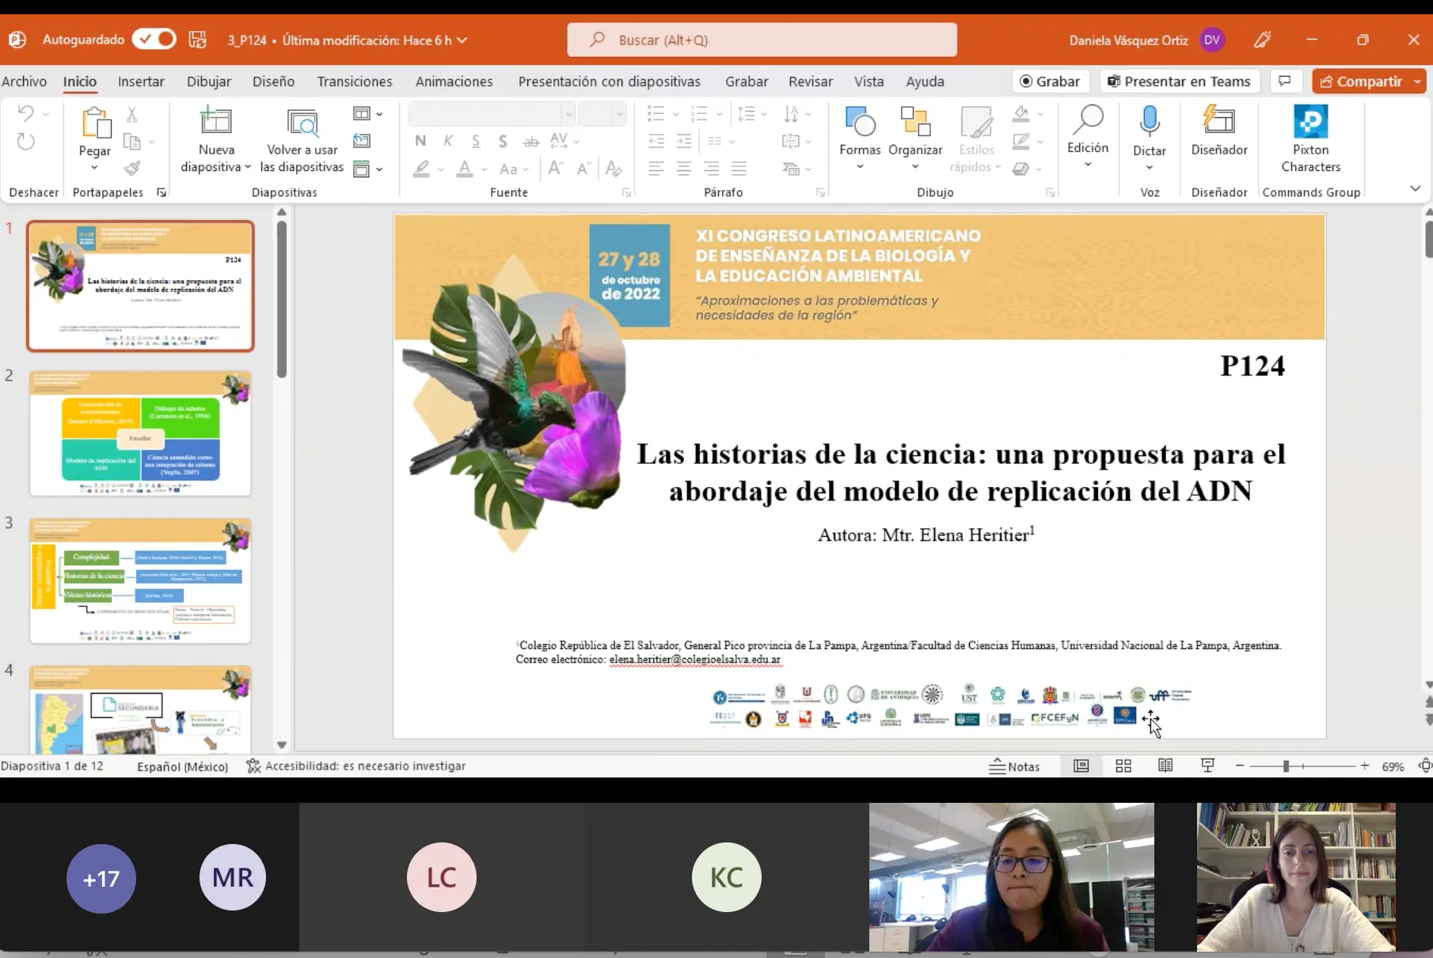
Task: Toggle bold N formatting
Action: point(420,141)
